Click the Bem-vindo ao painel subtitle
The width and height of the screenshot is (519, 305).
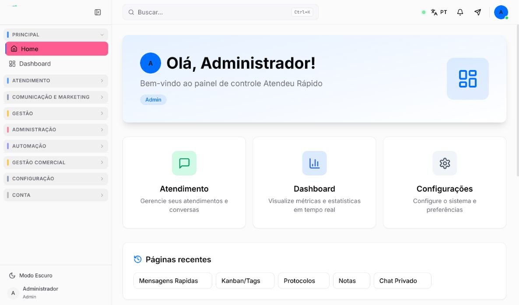click(x=231, y=84)
